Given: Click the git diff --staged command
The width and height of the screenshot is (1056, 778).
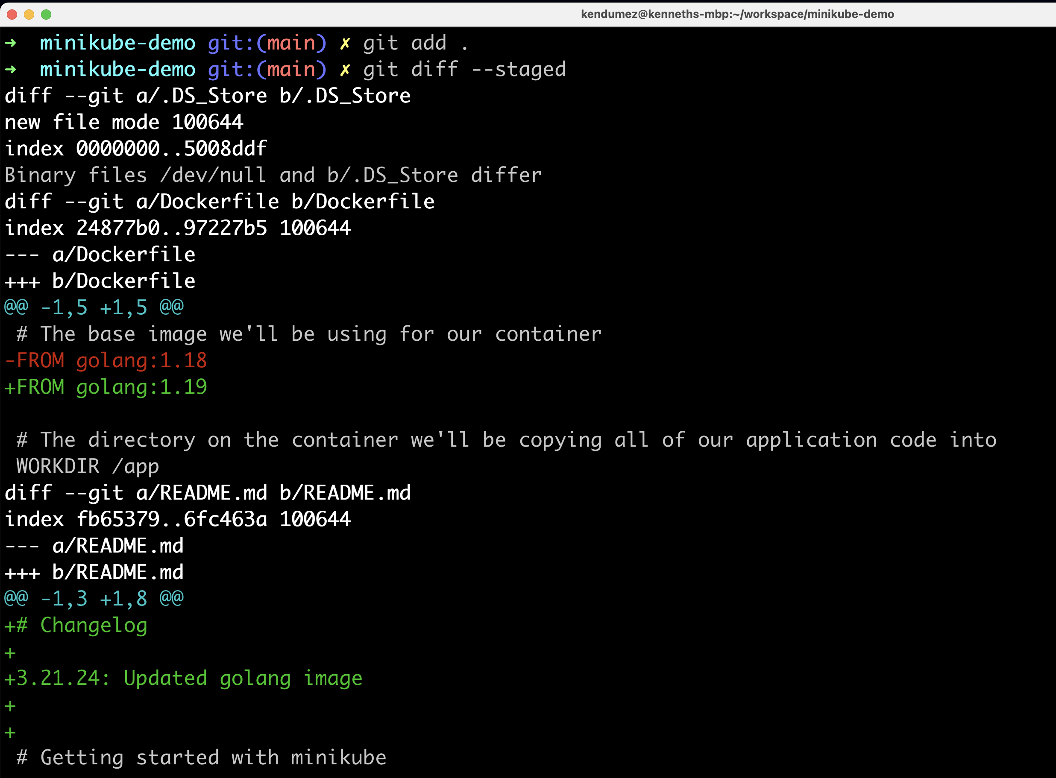Looking at the screenshot, I should tap(464, 69).
